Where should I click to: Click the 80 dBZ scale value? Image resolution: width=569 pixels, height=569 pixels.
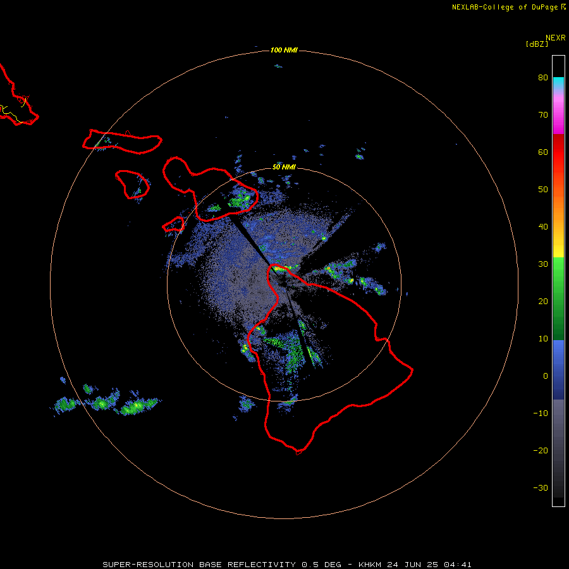tap(543, 78)
